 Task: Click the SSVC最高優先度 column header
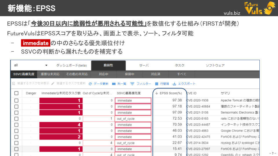129,93
